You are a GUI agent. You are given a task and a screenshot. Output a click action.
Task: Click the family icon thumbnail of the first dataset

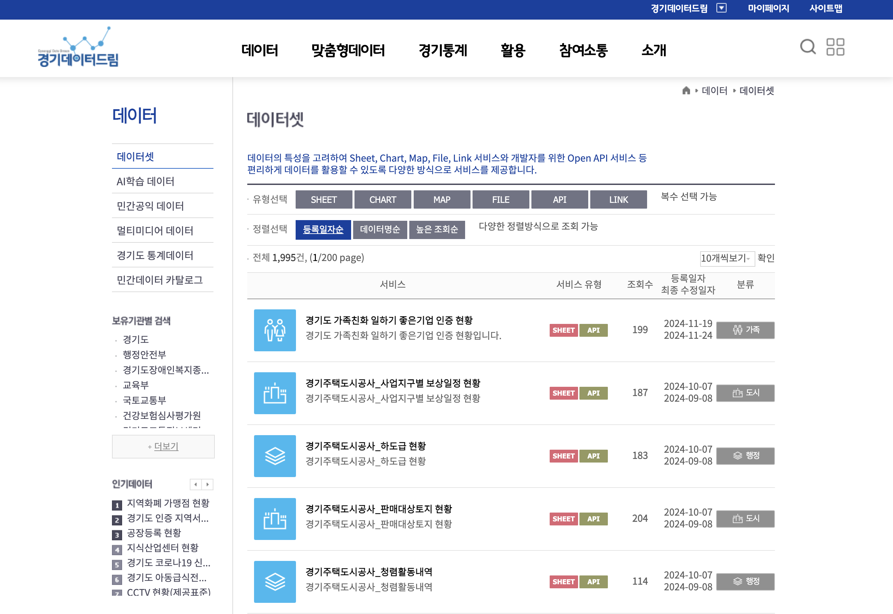(275, 330)
